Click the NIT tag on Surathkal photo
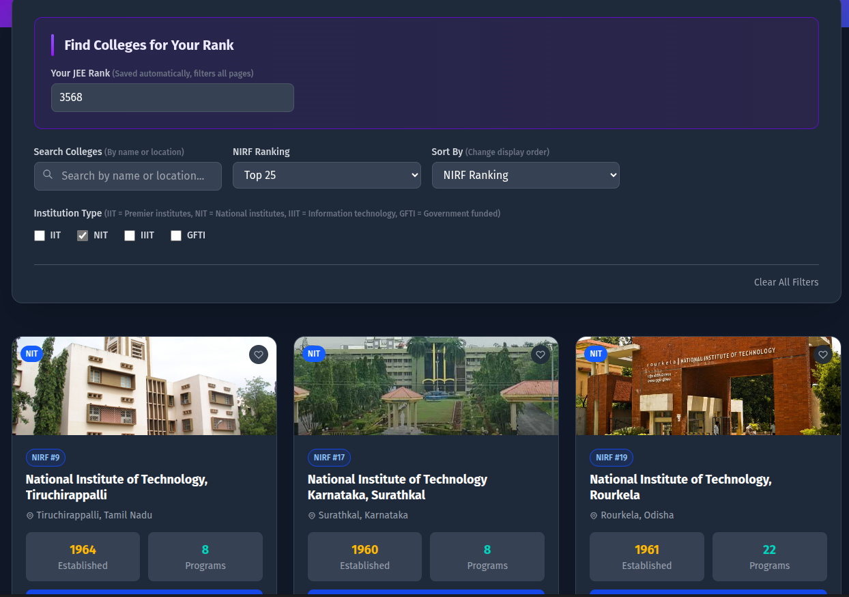 [x=314, y=354]
